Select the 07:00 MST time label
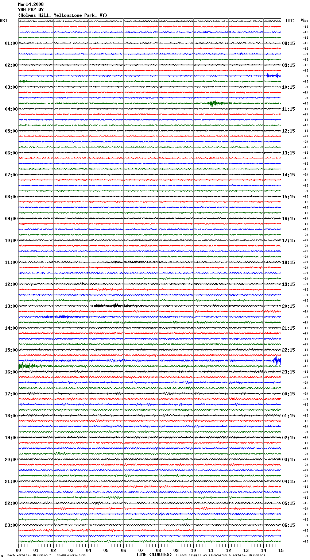Image resolution: width=310 pixels, height=560 pixels. point(11,175)
